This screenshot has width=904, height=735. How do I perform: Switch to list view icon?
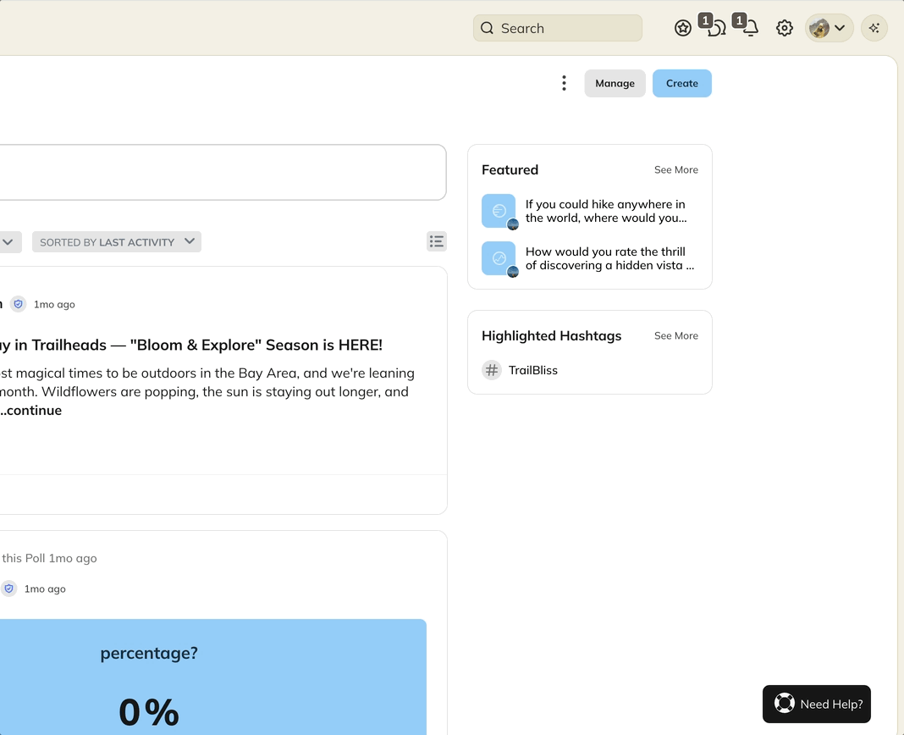tap(437, 241)
